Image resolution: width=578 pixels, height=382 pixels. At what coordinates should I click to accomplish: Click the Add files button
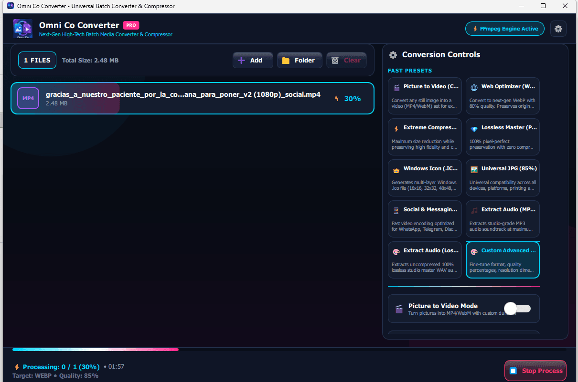253,61
